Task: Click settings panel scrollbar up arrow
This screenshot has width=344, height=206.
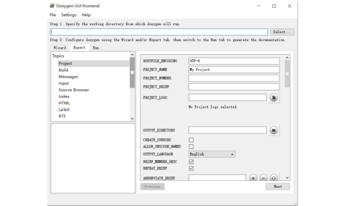Action: pyautogui.click(x=287, y=58)
